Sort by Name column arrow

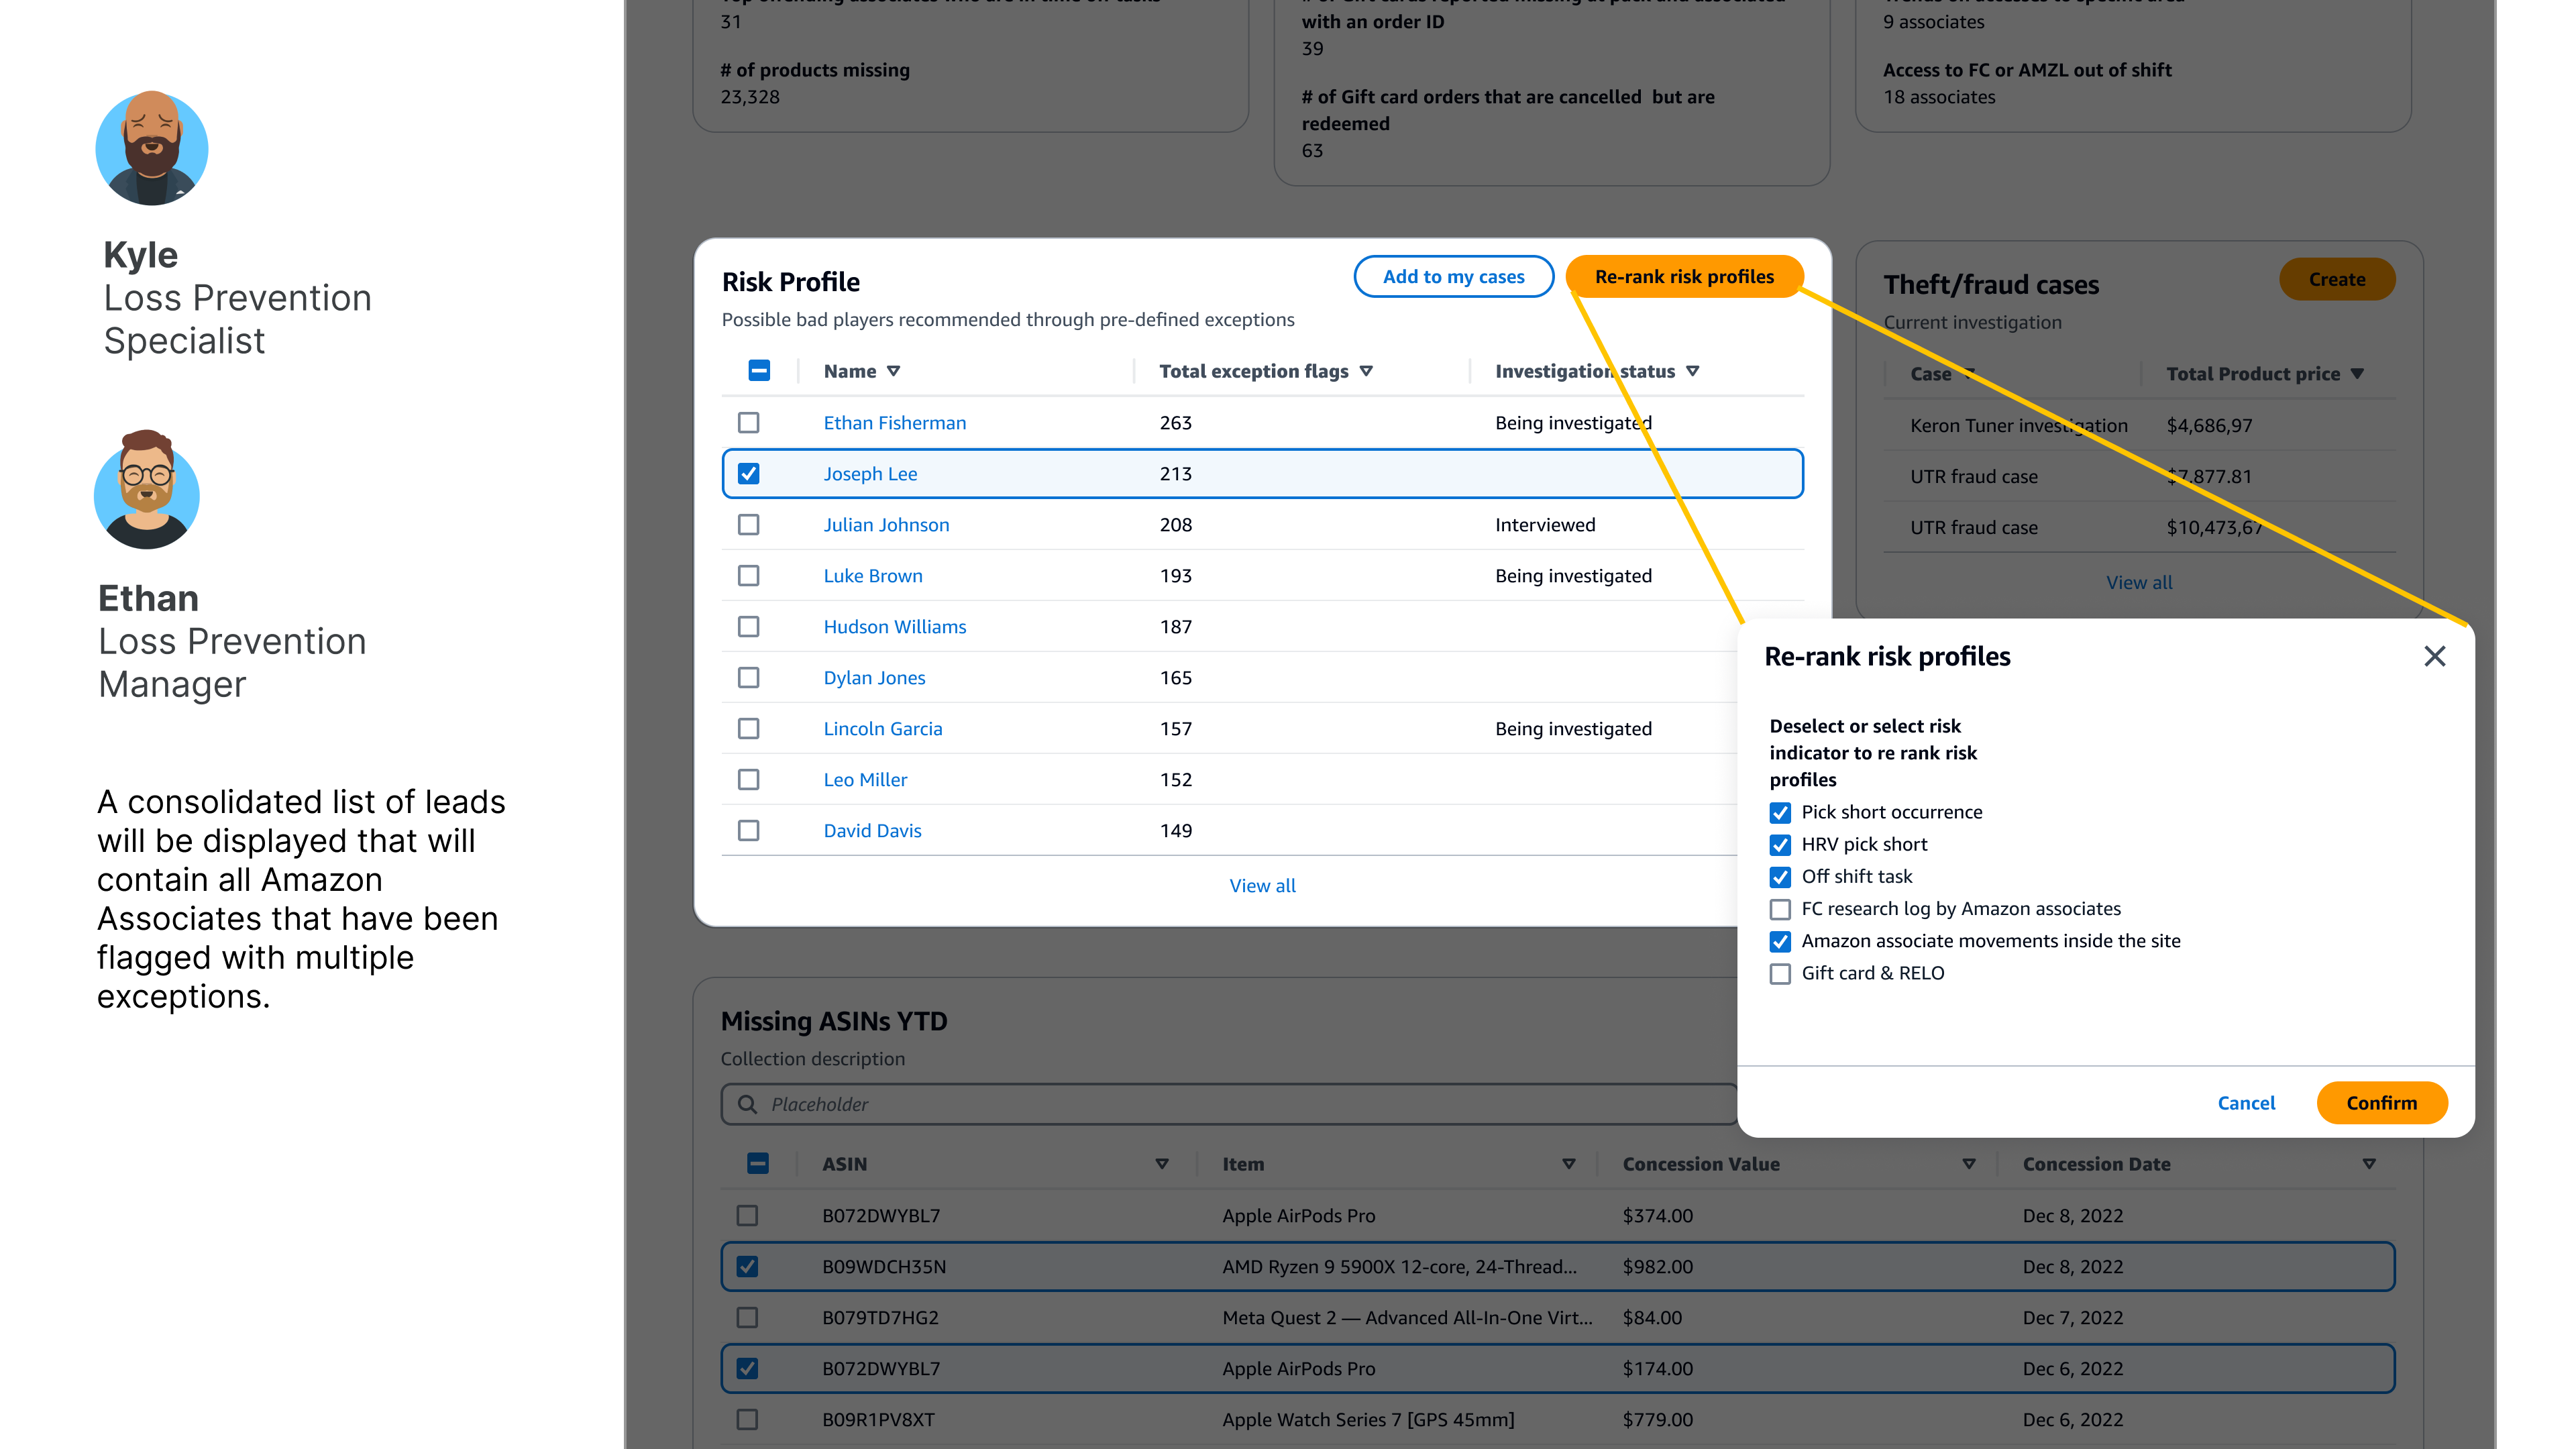(x=893, y=371)
